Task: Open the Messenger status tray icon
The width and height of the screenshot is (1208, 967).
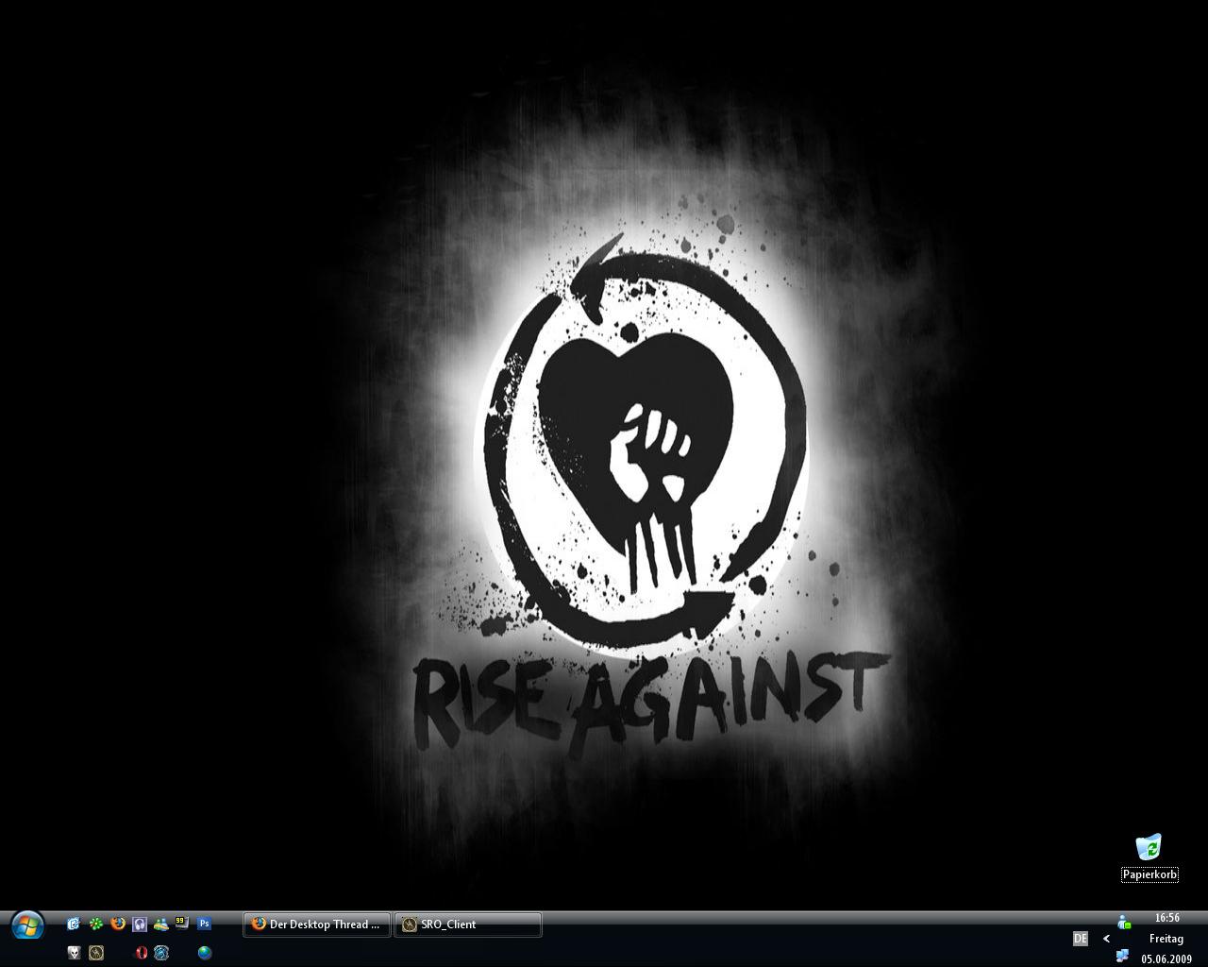Action: (x=1123, y=922)
